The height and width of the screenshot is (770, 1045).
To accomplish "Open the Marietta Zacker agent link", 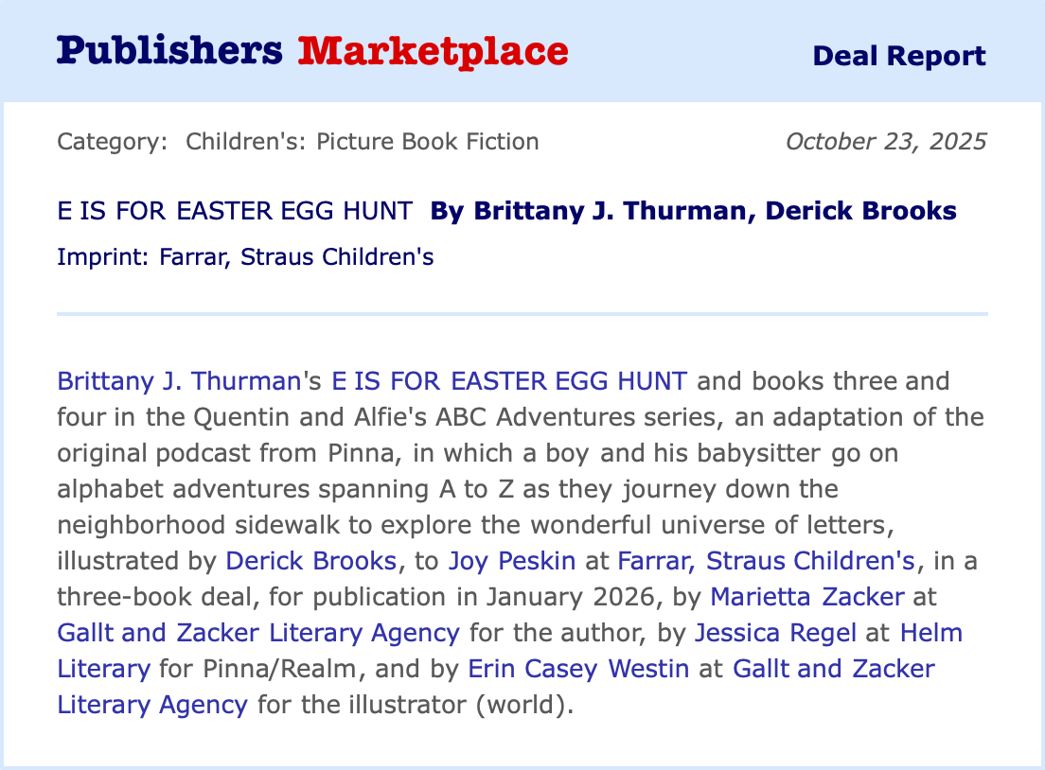I will coord(807,597).
